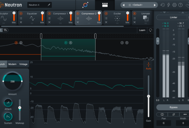Screen dimensions: 189x128
Task: Click the Learn crossover button
Action: 142,30
